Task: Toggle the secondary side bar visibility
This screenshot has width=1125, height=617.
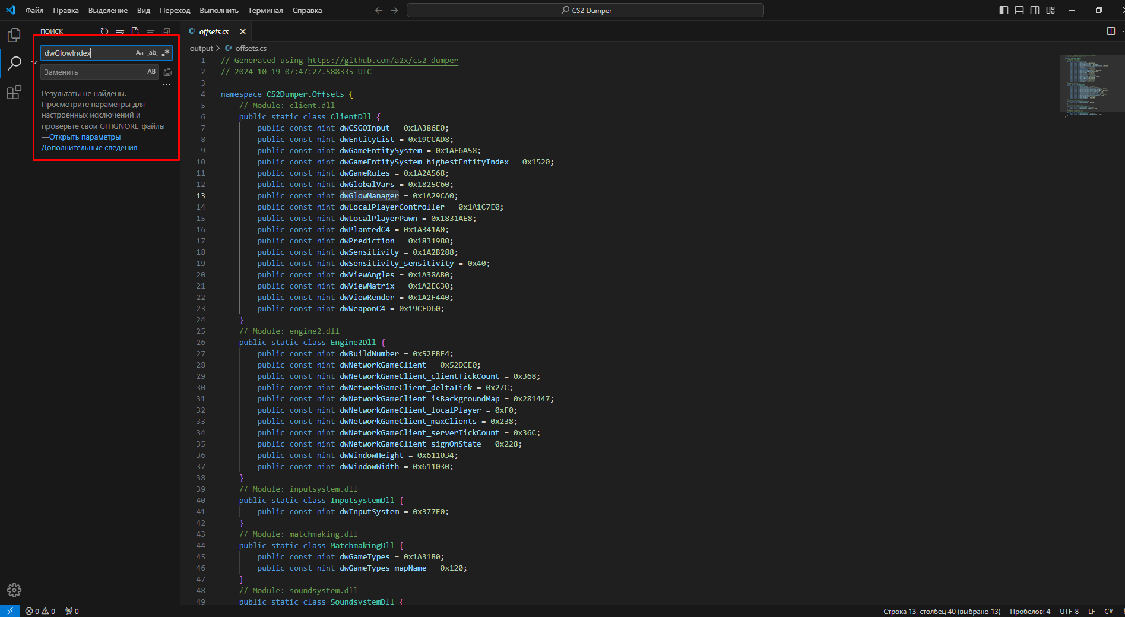Action: tap(1035, 10)
